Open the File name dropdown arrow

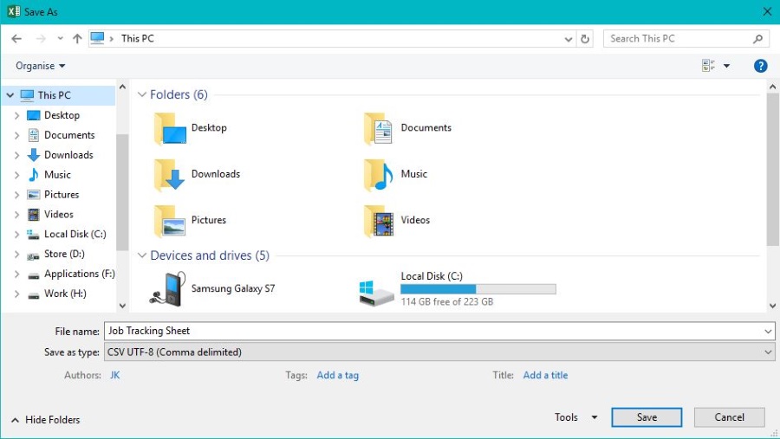point(768,331)
